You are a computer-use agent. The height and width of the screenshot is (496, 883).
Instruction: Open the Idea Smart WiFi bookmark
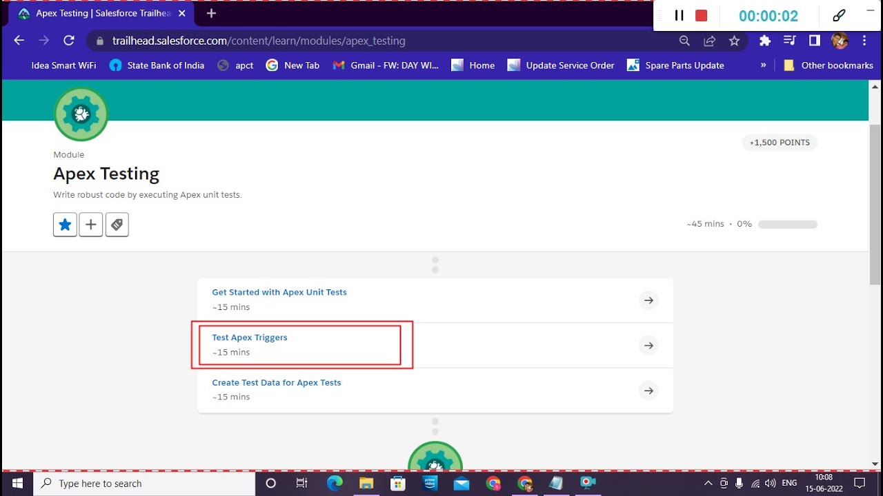pos(63,65)
